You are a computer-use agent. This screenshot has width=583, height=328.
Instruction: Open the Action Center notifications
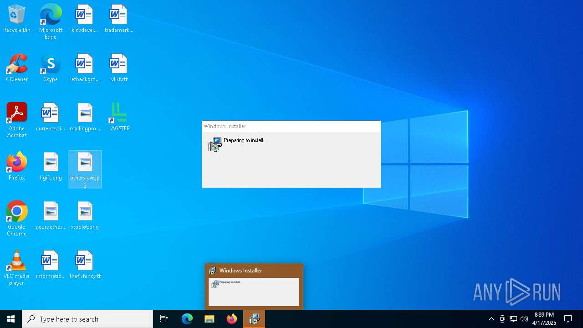pyautogui.click(x=568, y=319)
